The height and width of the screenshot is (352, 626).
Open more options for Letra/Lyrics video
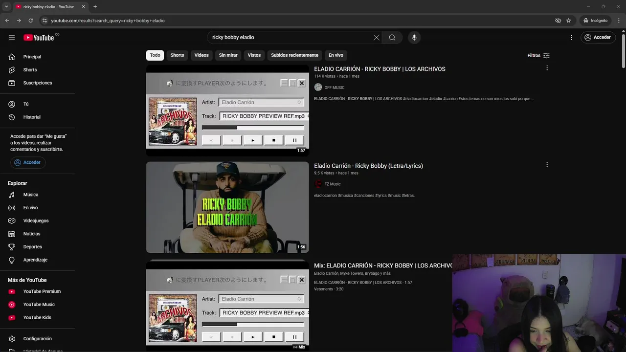pos(547,165)
